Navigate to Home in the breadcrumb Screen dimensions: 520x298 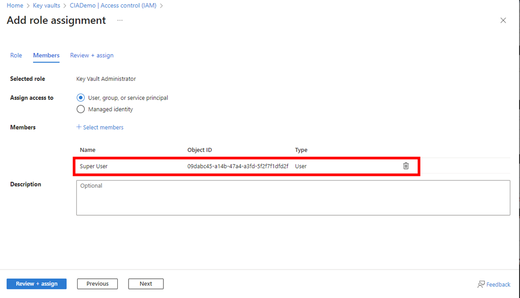pos(15,6)
